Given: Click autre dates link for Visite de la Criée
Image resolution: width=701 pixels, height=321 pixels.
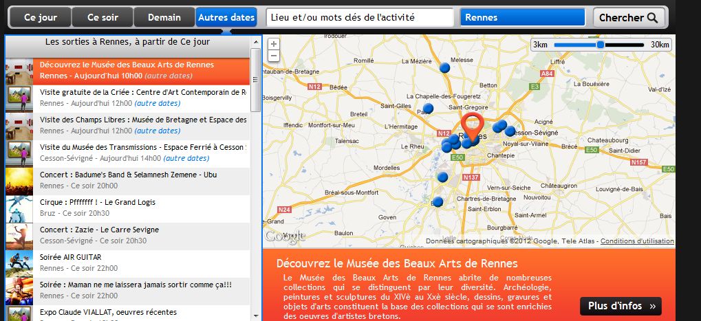Looking at the screenshot, I should pyautogui.click(x=158, y=103).
